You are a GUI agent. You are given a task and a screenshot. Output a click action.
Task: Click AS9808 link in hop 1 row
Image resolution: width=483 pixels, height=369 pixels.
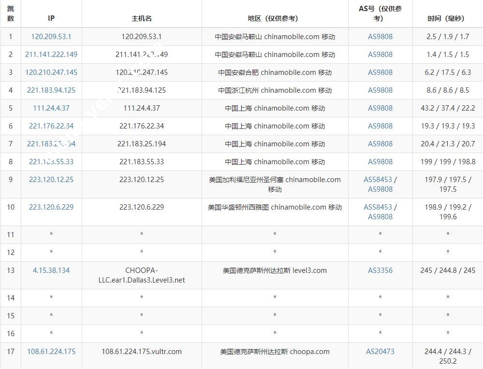point(380,37)
